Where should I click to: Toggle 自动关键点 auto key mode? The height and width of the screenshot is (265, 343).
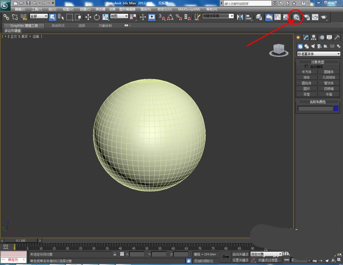click(x=240, y=254)
